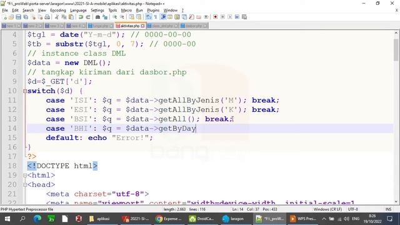Click the vertical scrollbar down arrow
Screen dimensions: 400x225
point(396,201)
